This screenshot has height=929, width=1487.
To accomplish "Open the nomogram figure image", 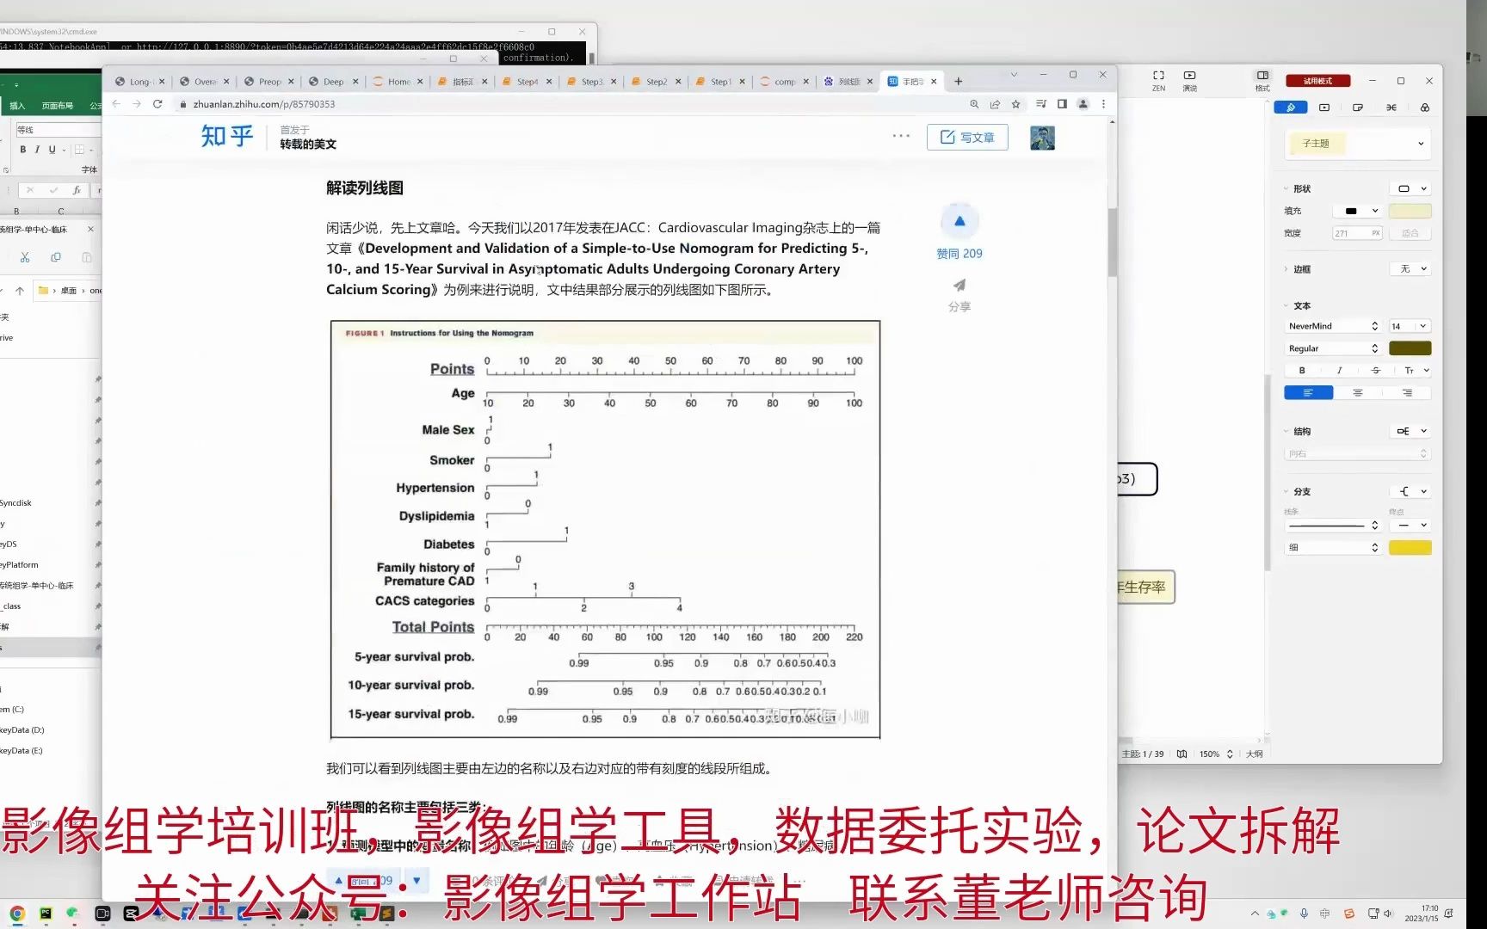I will [605, 529].
